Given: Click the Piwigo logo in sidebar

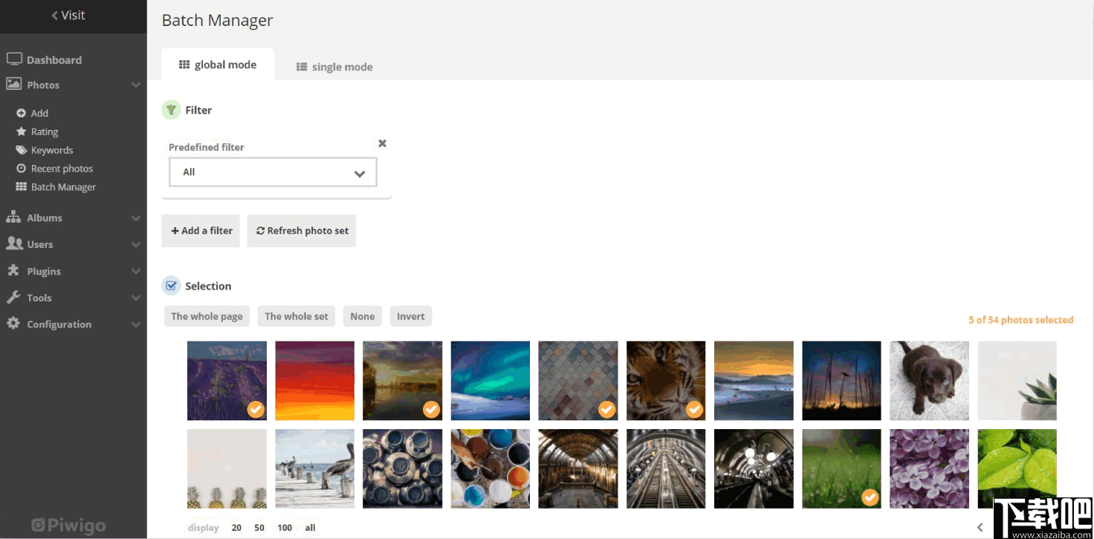Looking at the screenshot, I should pos(68,526).
